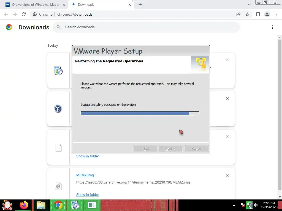Viewport: 282px width, 211px height.
Task: Reload the Downloads page
Action: click(x=24, y=14)
